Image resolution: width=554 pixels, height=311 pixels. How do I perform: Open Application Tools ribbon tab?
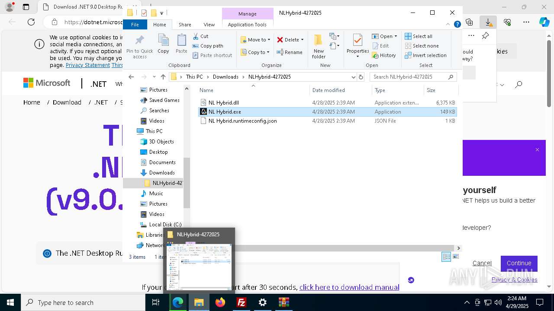(x=247, y=25)
